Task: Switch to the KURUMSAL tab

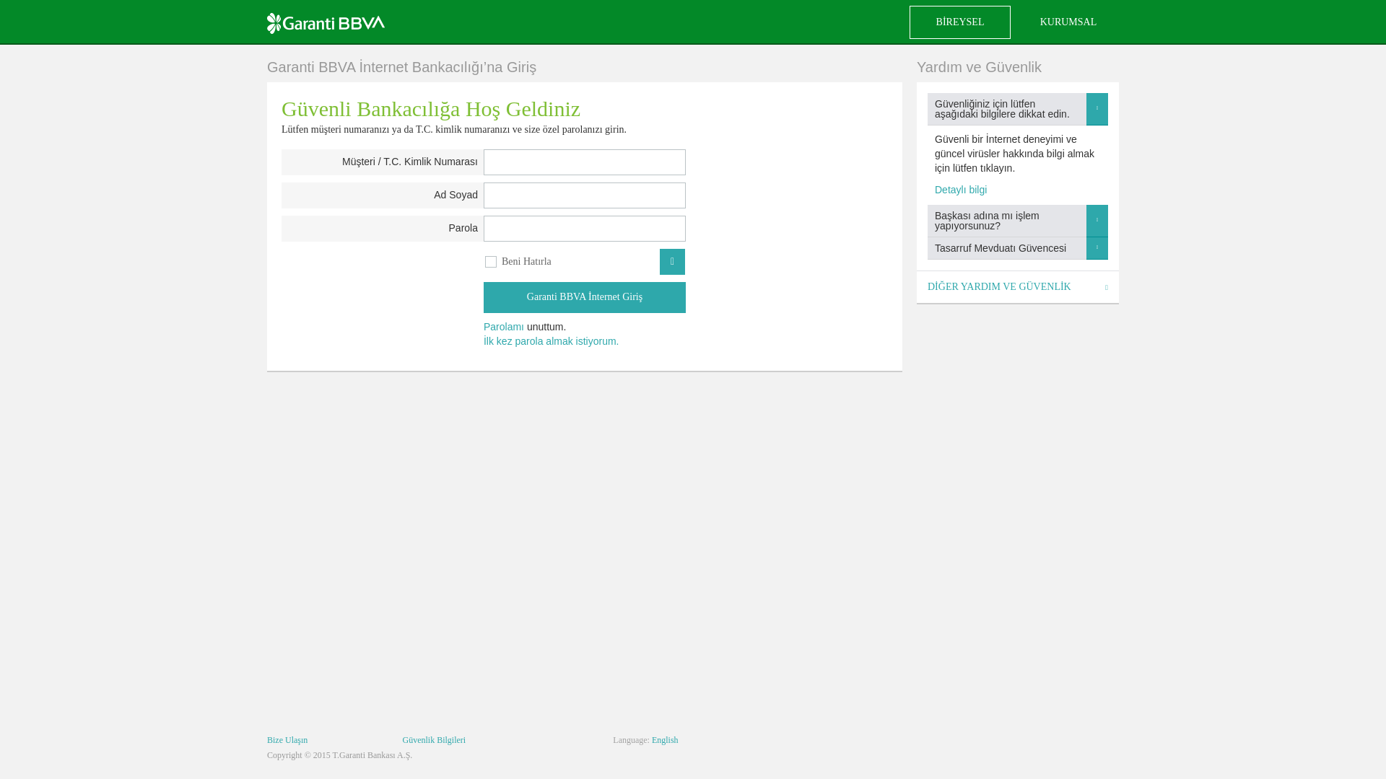Action: pyautogui.click(x=1068, y=22)
